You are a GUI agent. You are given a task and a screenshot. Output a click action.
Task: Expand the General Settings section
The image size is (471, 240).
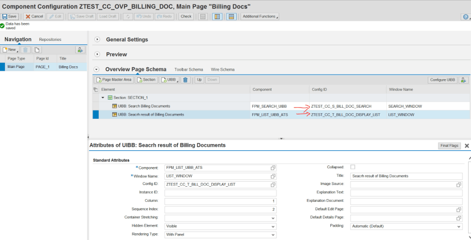[x=97, y=40]
